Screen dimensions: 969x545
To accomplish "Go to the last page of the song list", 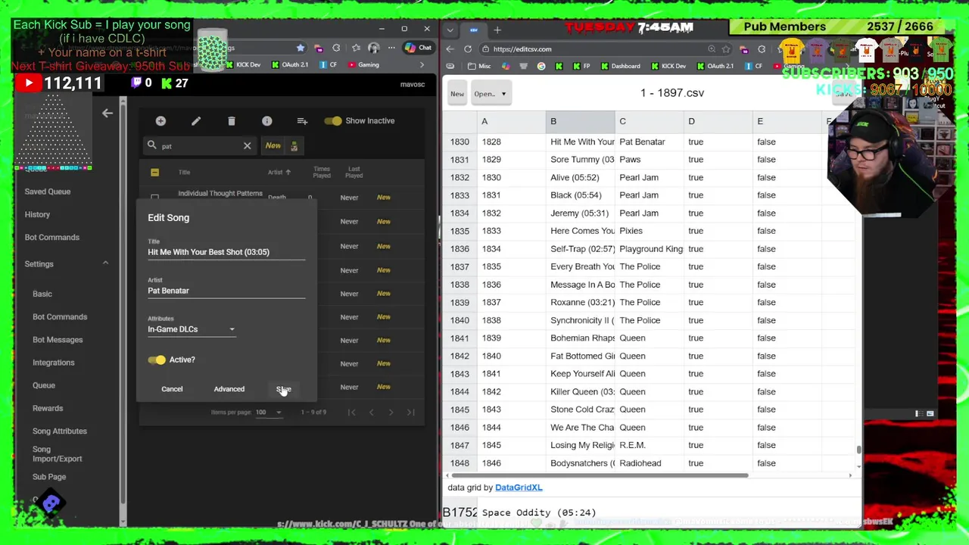I will click(x=410, y=413).
